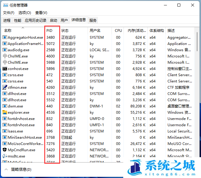Sort by the 体系结构 column header
Image resolution: width=201 pixels, height=178 pixels.
(x=156, y=30)
